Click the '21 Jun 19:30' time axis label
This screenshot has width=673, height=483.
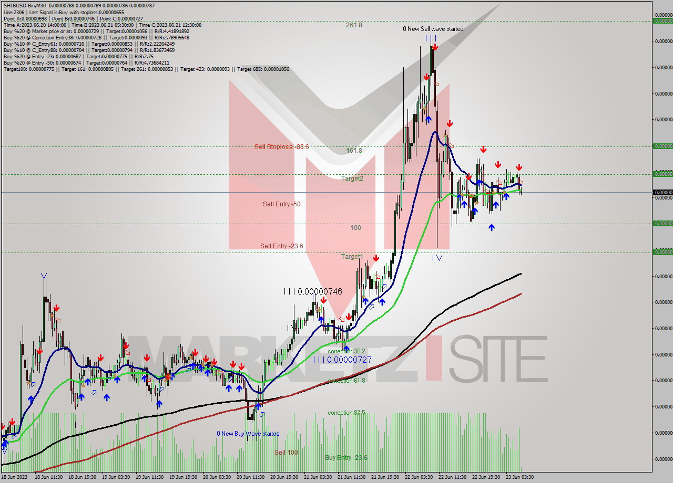click(x=385, y=477)
